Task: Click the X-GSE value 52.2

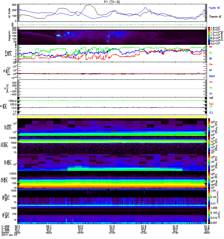Action: pyautogui.click(x=17, y=226)
